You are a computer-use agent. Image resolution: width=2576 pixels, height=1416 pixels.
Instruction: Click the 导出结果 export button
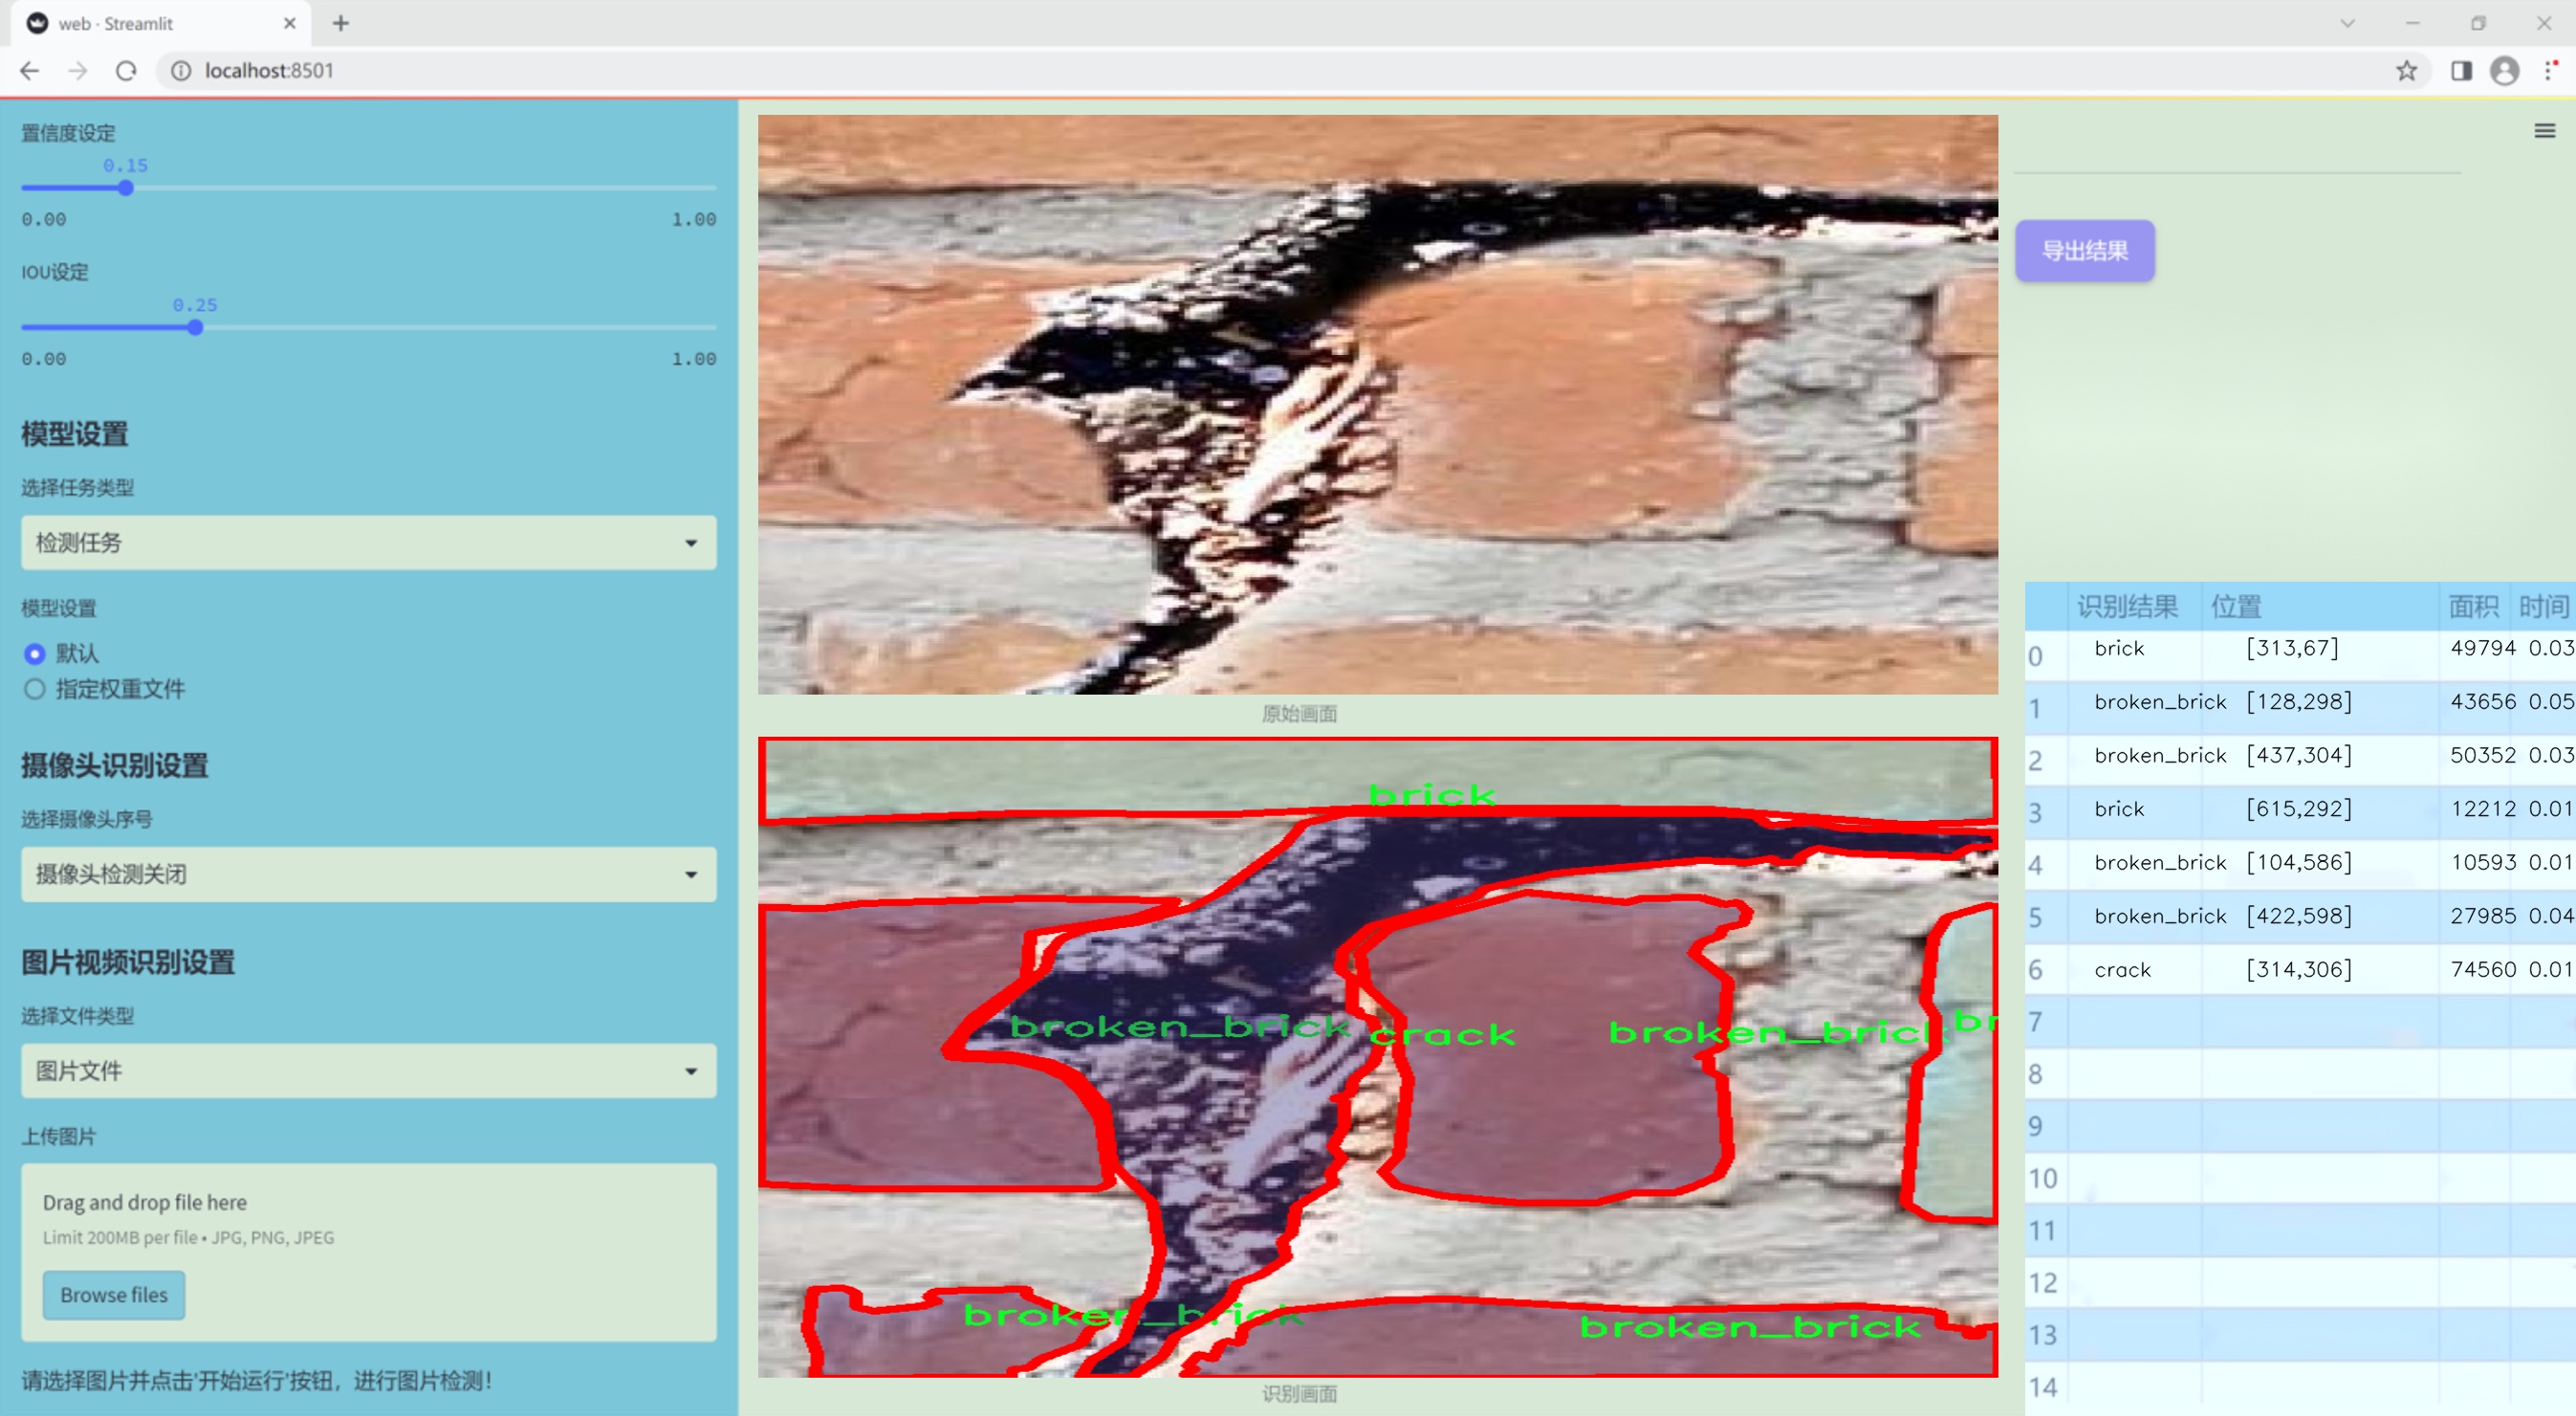point(2084,252)
